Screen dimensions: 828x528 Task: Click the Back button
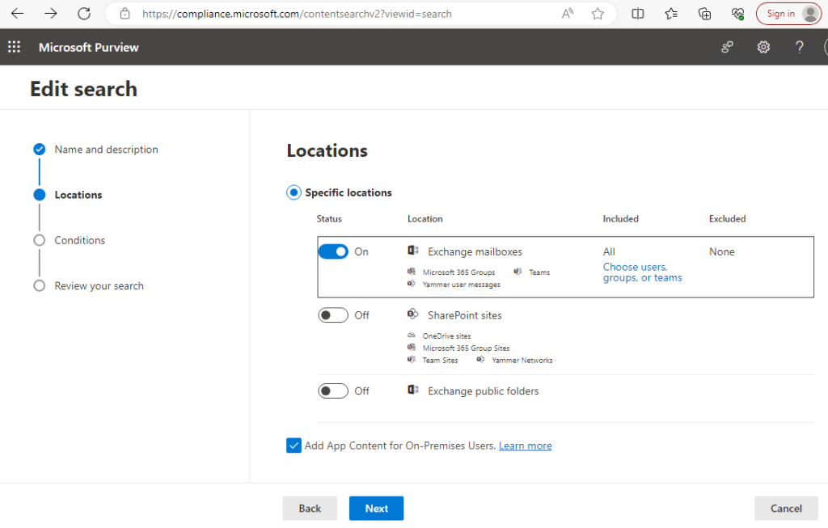(x=310, y=509)
